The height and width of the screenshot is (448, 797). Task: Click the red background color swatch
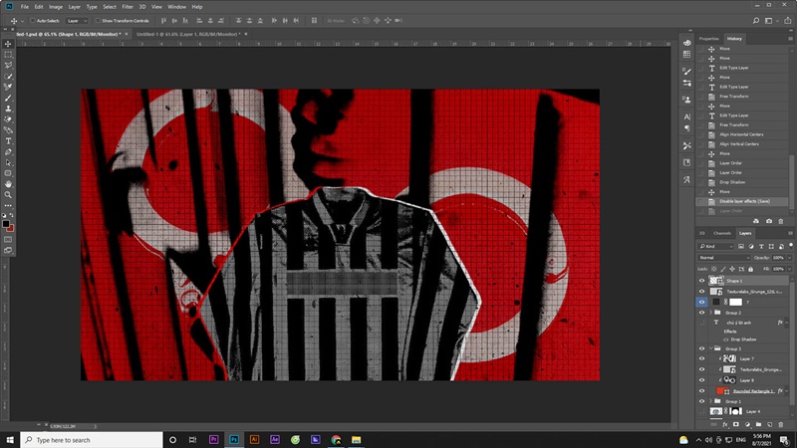click(x=11, y=229)
